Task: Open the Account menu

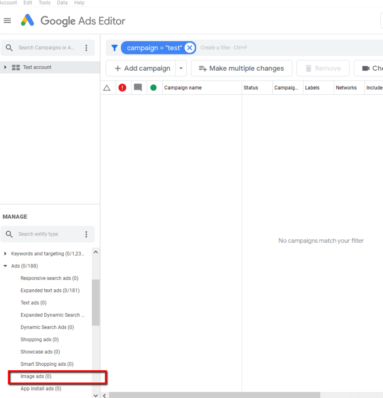Action: coord(8,3)
